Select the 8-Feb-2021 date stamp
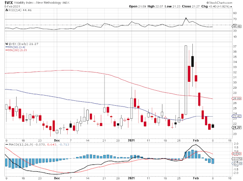The height and width of the screenshot is (181, 243). click(x=12, y=6)
